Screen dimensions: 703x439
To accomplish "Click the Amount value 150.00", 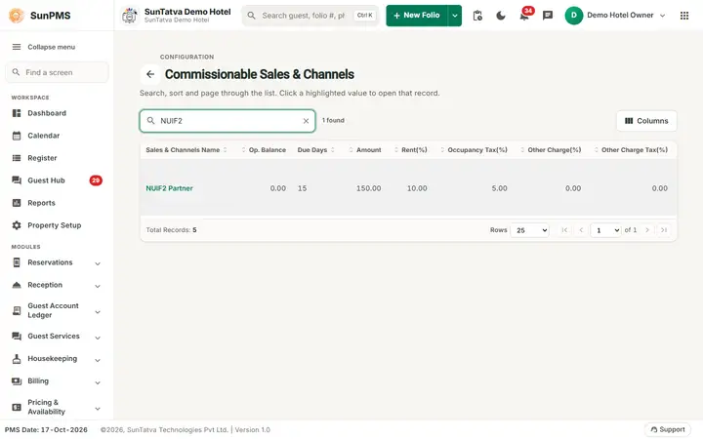I will tap(368, 188).
